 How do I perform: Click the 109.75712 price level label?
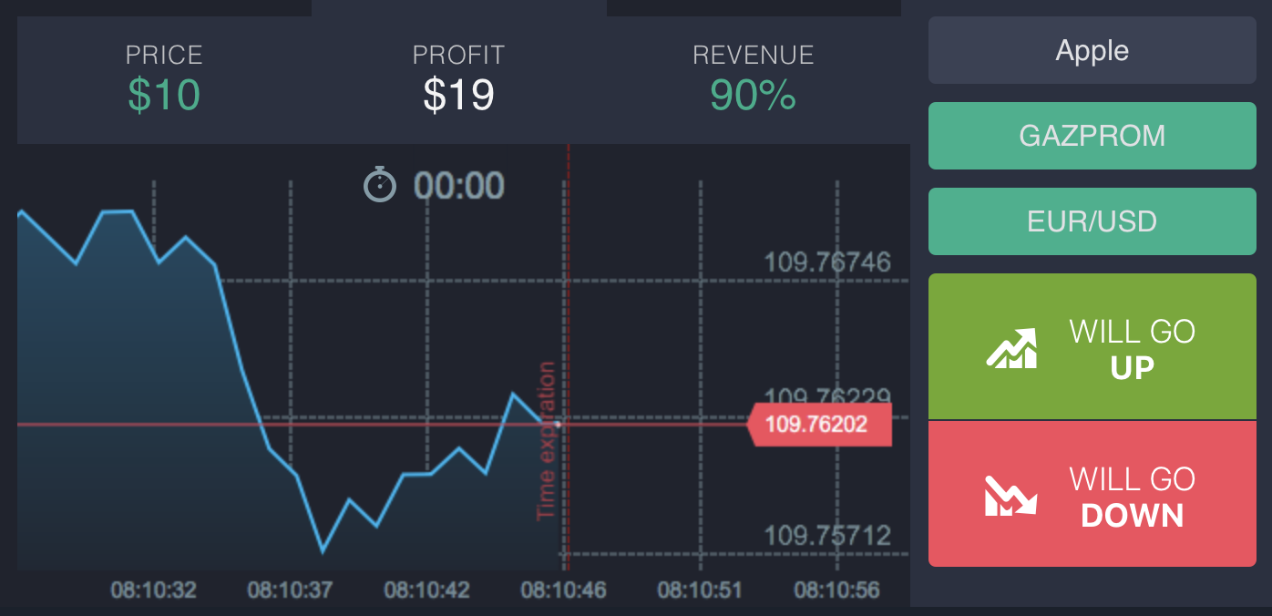tap(826, 536)
